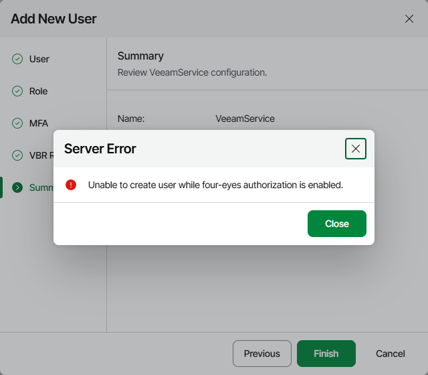Close the Add New User wizard
This screenshot has height=375, width=428.
pos(409,19)
